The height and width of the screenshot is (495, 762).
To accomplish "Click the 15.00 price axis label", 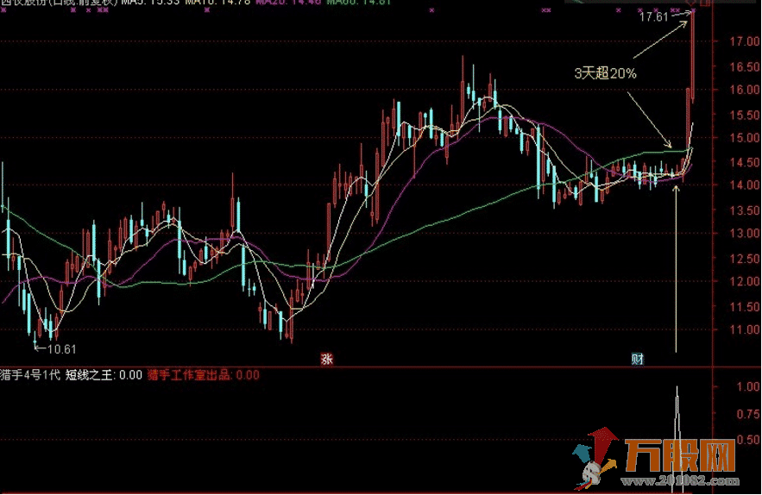I will tap(745, 138).
